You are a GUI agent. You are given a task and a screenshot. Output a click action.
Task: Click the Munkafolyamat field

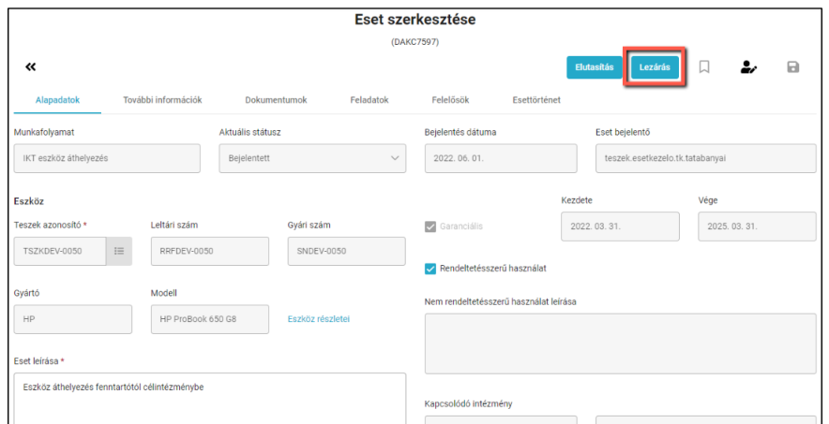(107, 158)
